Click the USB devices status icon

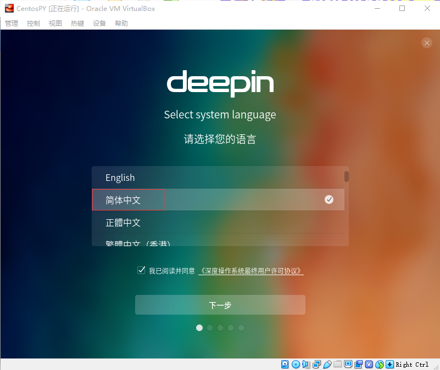327,364
